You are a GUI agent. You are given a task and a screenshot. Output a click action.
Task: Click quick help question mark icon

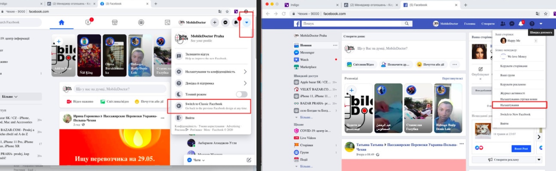pyautogui.click(x=532, y=24)
